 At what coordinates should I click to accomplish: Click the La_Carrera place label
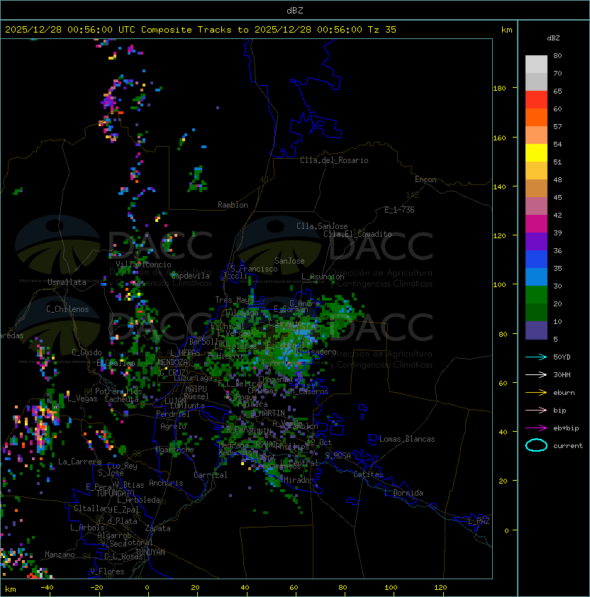click(x=79, y=462)
